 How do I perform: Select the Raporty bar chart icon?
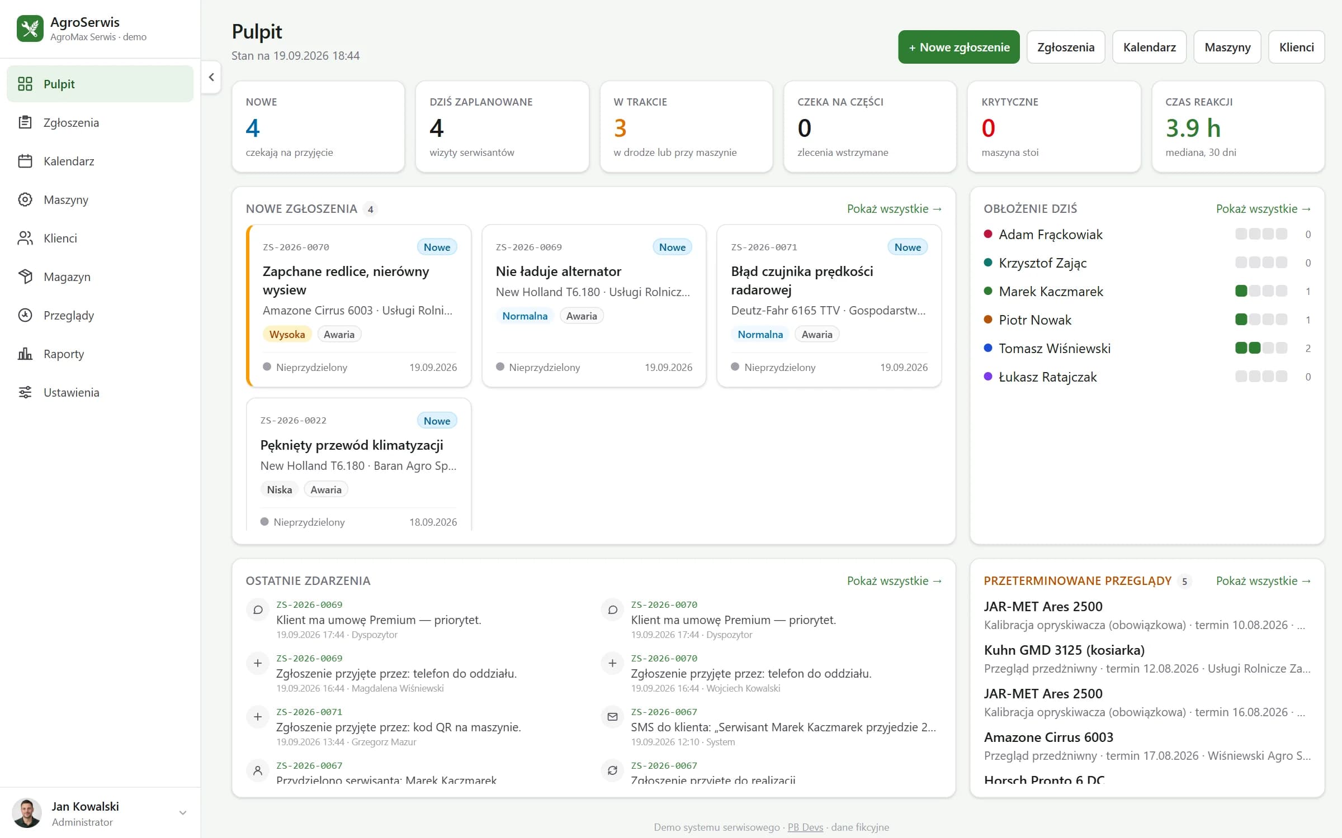coord(25,354)
